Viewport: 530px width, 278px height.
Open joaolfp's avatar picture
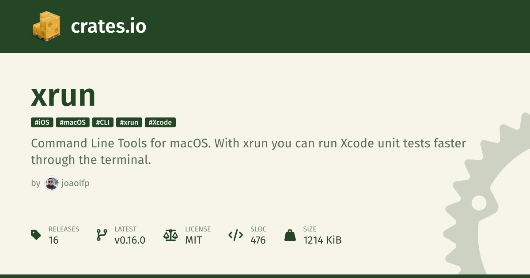point(52,183)
